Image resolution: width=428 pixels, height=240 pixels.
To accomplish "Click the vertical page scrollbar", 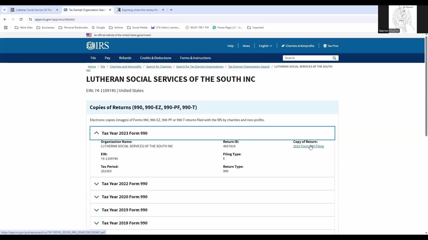I will pyautogui.click(x=426, y=85).
